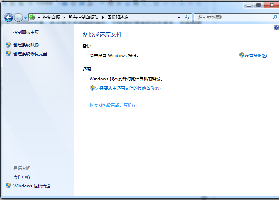Open 控制面板主页 in the sidebar
This screenshot has width=279, height=200.
(26, 32)
